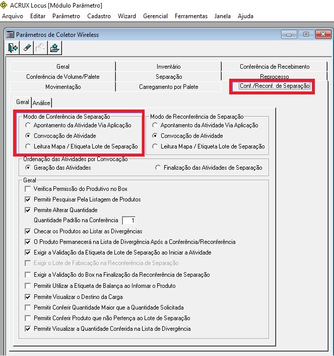
Task: Switch to the Separação tab
Action: [168, 77]
